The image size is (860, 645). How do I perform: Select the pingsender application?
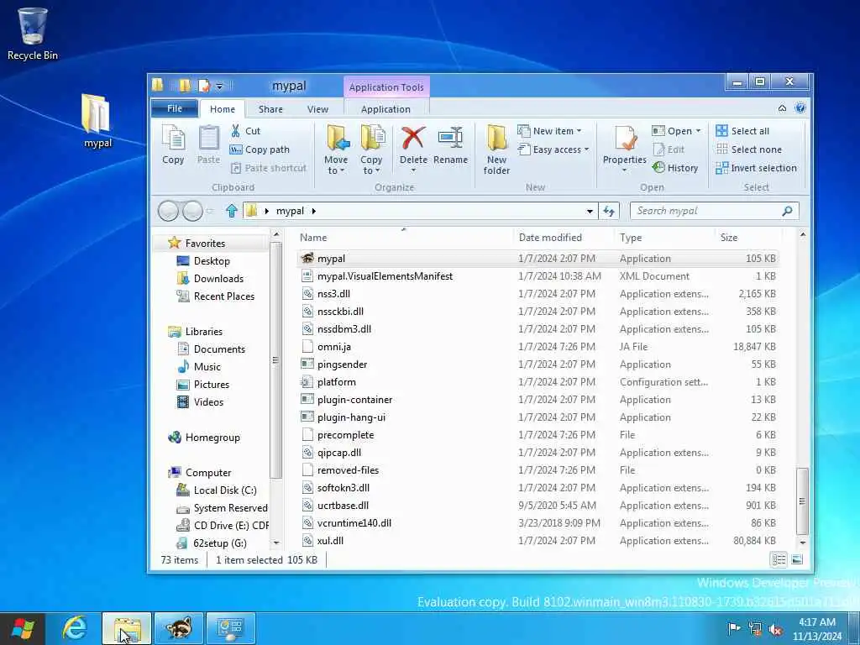538,364
